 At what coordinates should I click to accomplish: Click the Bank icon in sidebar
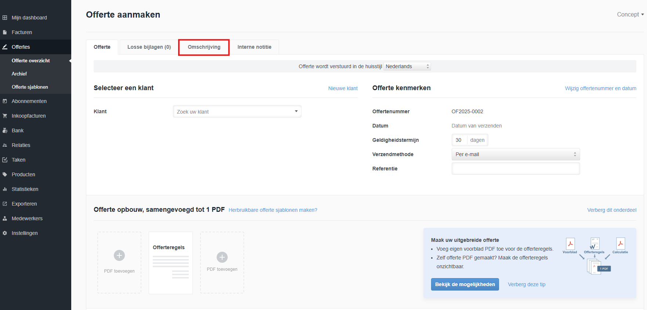coord(5,130)
